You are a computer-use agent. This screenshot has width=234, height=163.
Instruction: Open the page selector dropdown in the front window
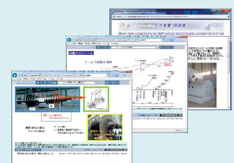[x=77, y=83]
